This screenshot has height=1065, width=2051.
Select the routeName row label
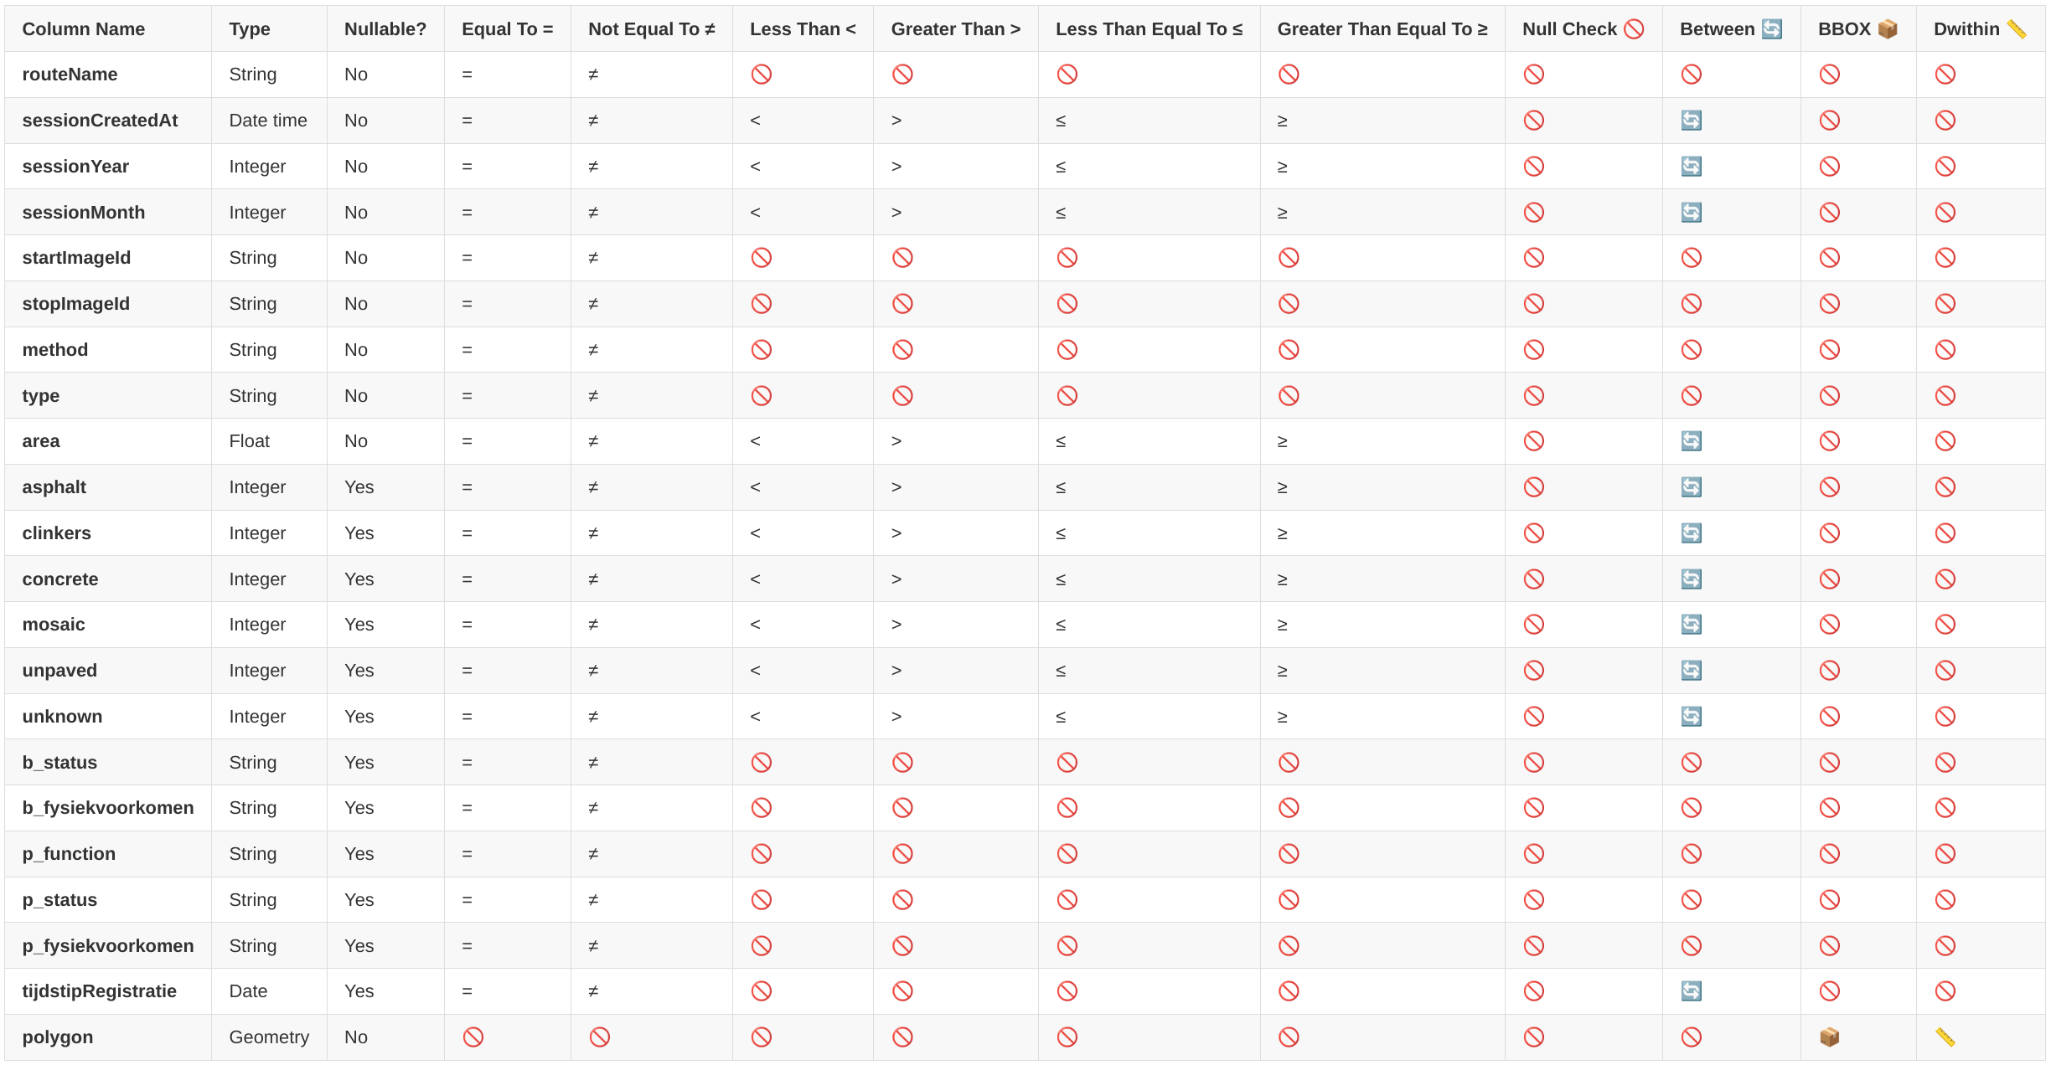coord(70,75)
